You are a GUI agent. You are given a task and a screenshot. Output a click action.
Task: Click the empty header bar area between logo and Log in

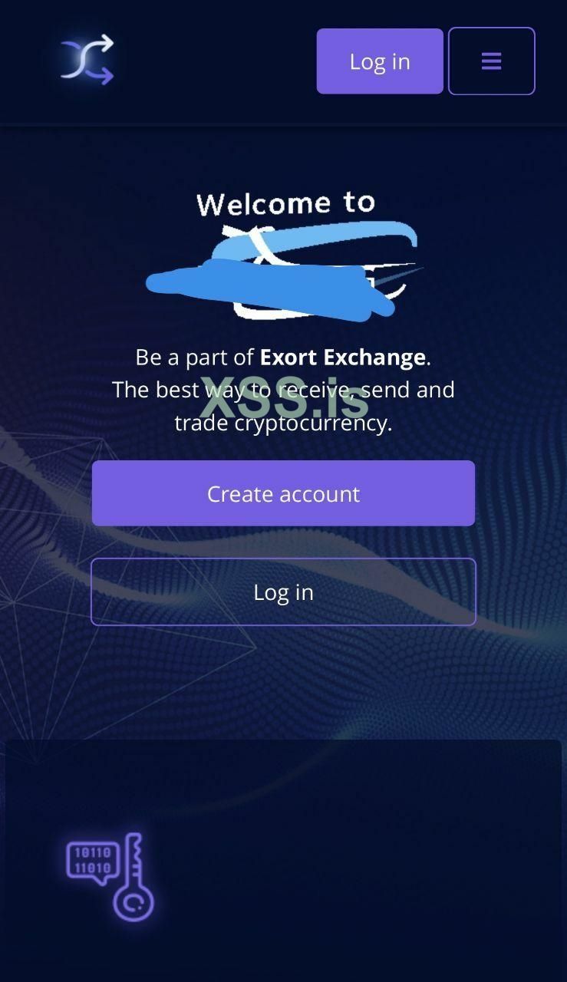tap(216, 61)
